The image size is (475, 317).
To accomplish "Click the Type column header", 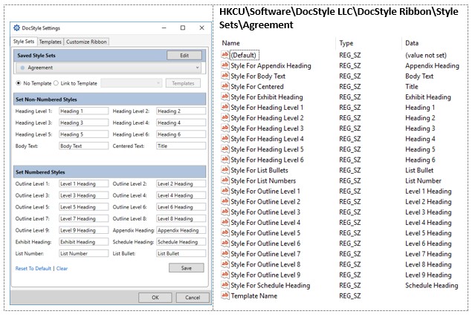I will click(346, 43).
